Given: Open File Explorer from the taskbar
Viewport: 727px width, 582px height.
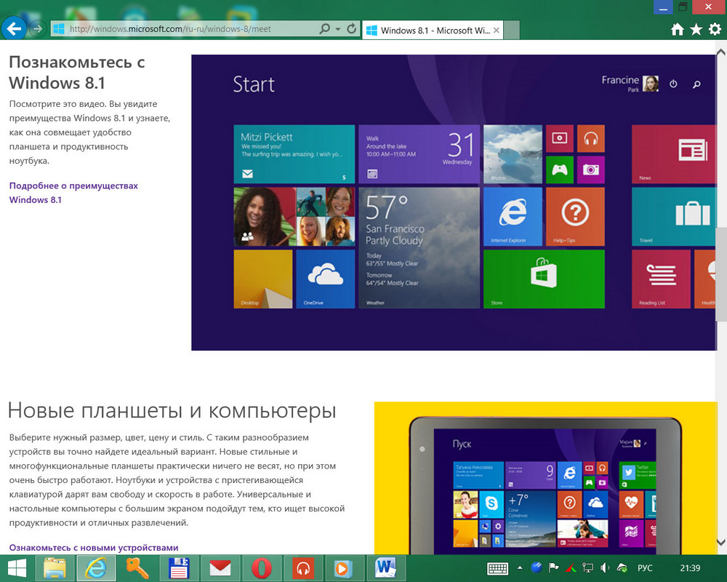Looking at the screenshot, I should coord(55,568).
